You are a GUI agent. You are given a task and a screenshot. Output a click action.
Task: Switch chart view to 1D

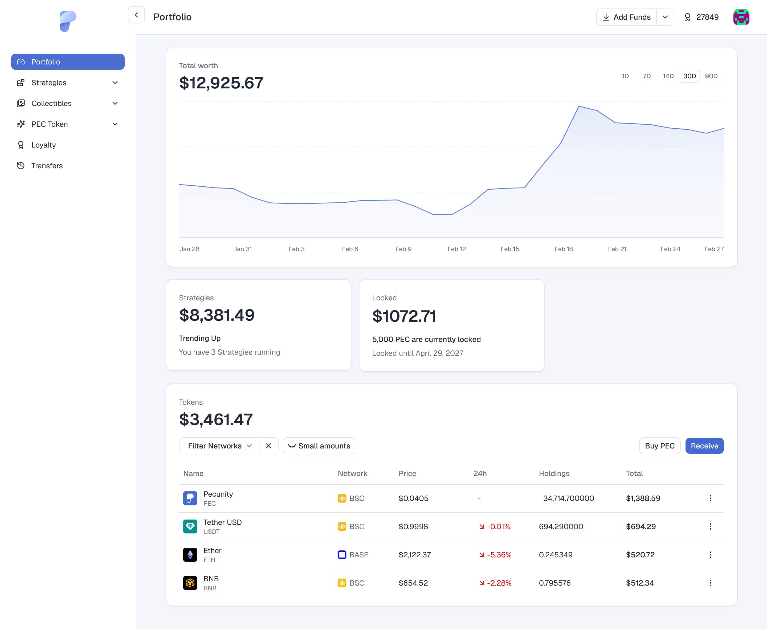point(625,76)
